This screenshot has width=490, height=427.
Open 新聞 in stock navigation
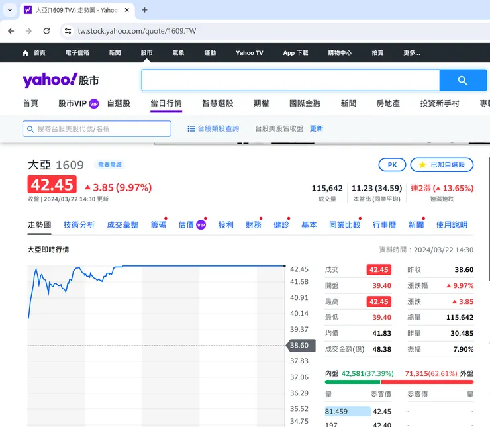(348, 103)
